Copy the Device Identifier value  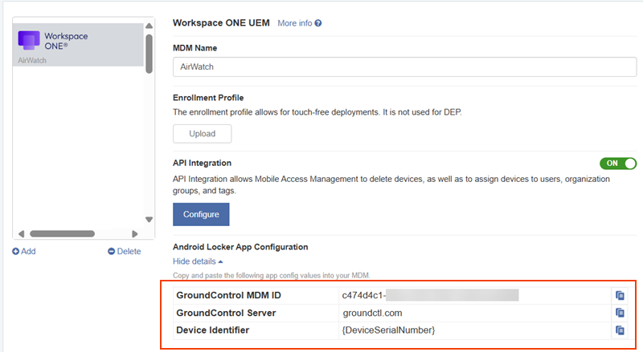click(620, 330)
